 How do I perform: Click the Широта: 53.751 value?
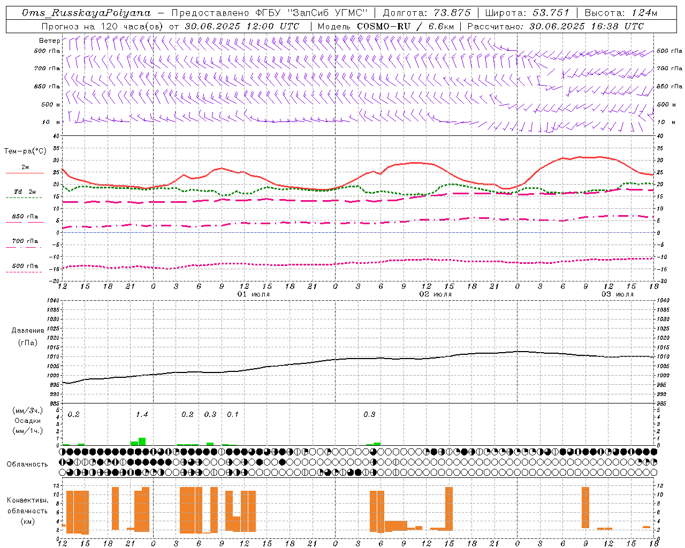[528, 13]
